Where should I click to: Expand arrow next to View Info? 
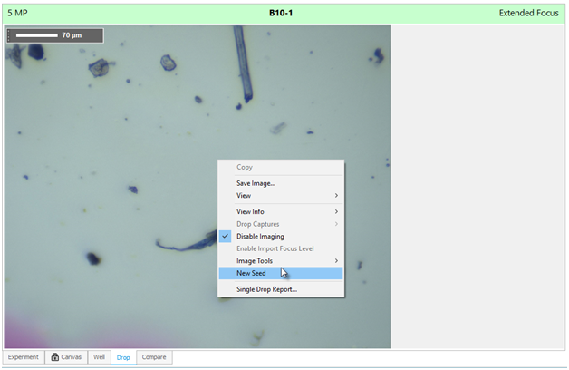[336, 211]
